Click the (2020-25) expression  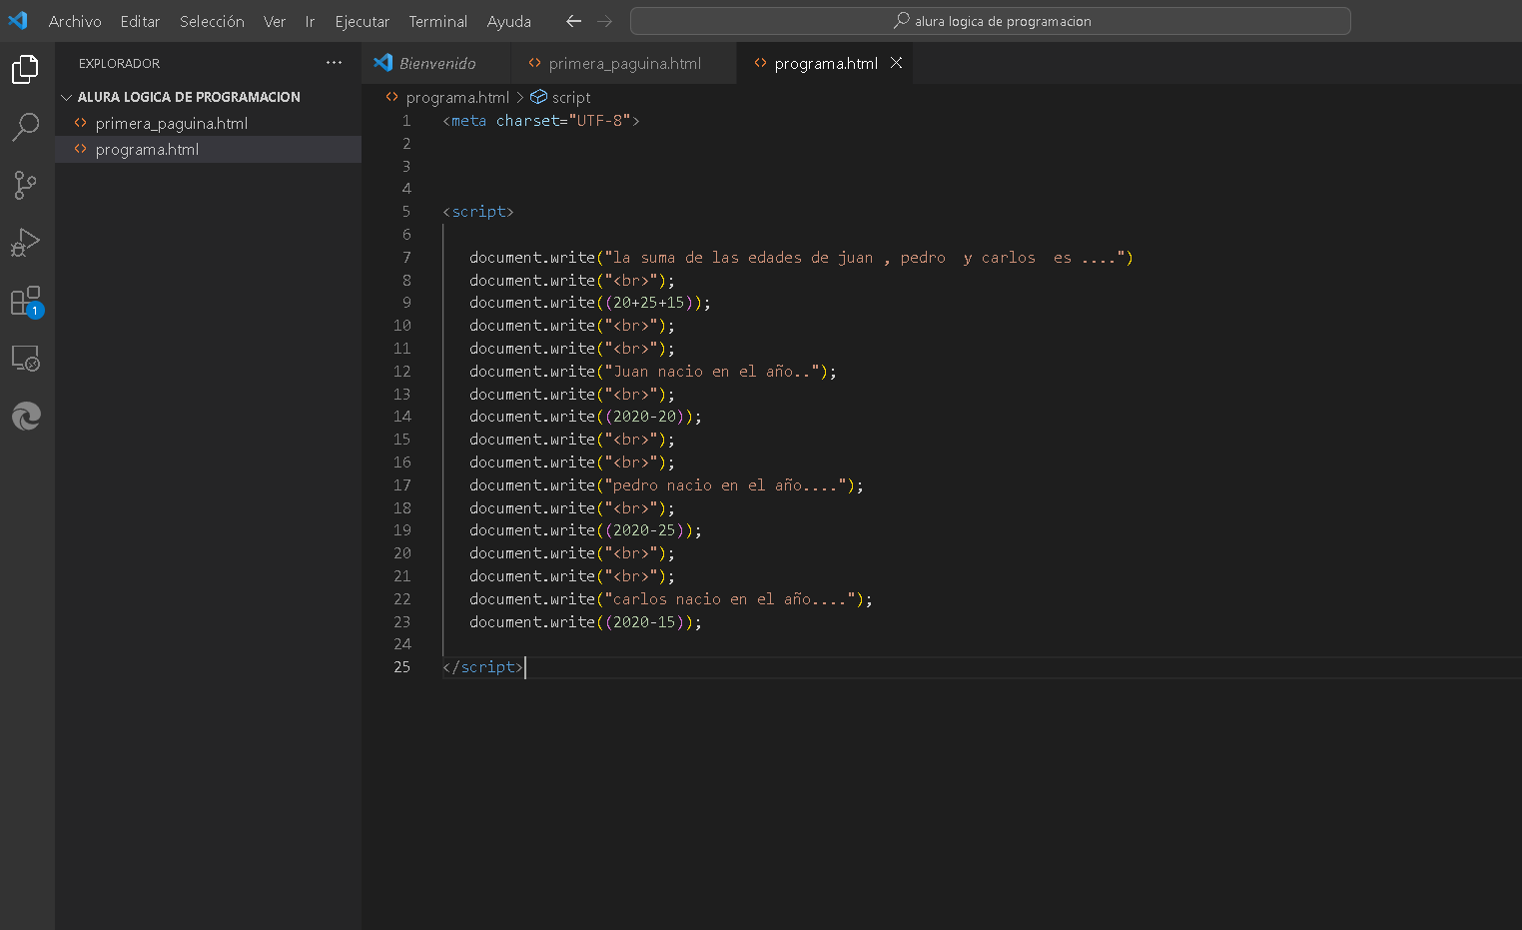pos(645,529)
